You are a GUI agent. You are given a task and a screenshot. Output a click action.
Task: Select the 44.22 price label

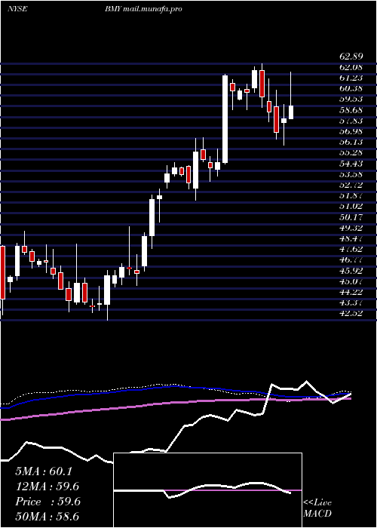coord(353,292)
